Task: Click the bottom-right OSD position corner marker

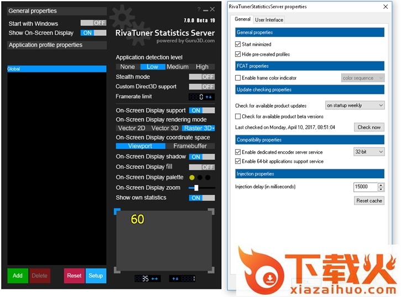Action: pos(211,270)
